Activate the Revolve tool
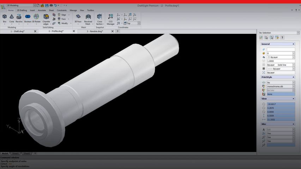This screenshot has width=301, height=169. [19, 18]
